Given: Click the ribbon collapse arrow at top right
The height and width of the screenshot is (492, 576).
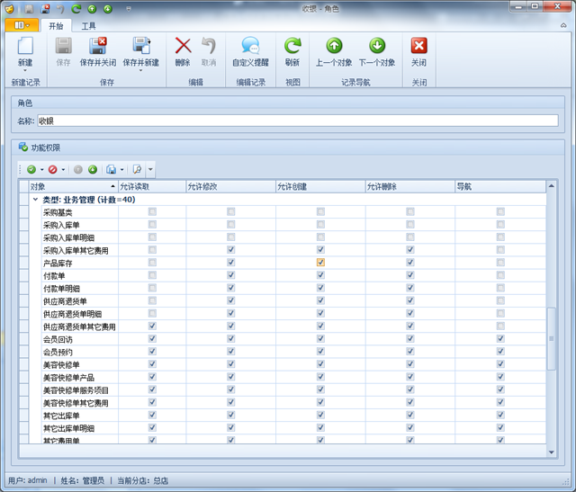Looking at the screenshot, I should click(x=563, y=25).
